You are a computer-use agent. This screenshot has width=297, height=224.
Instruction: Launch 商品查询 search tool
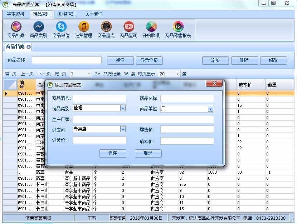click(128, 29)
